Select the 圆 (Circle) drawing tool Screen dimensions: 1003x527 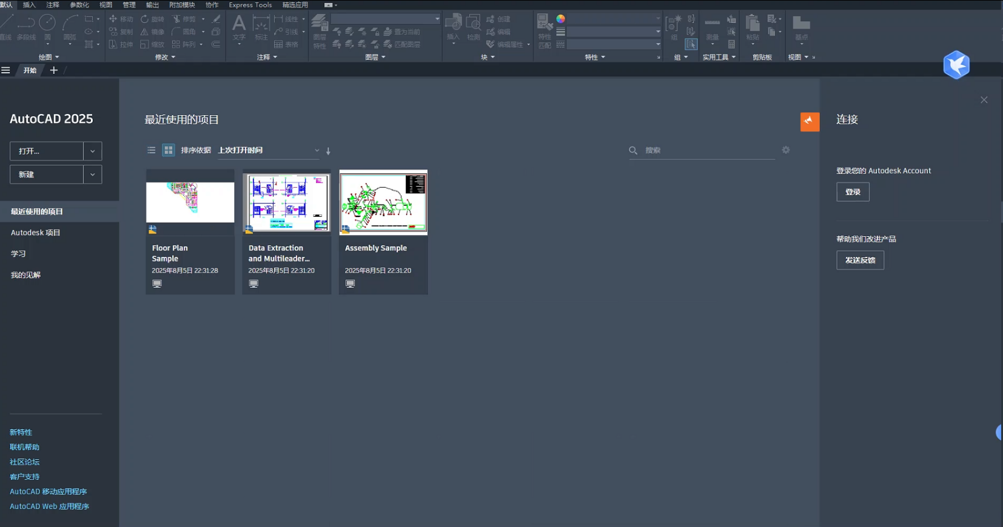tap(47, 24)
